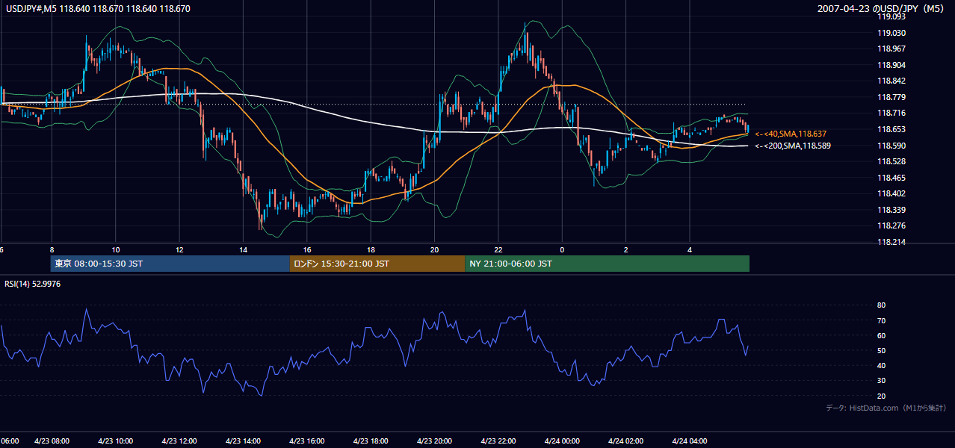Click RSI scale value 60

point(882,335)
